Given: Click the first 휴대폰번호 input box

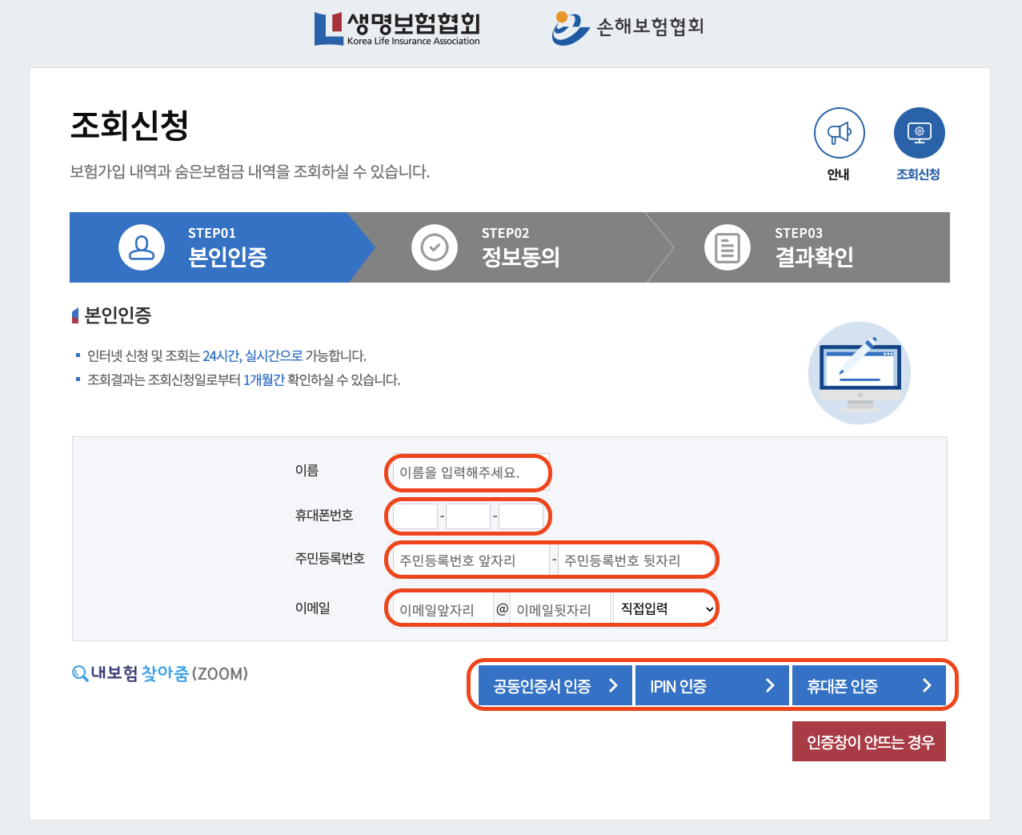Looking at the screenshot, I should (x=415, y=516).
